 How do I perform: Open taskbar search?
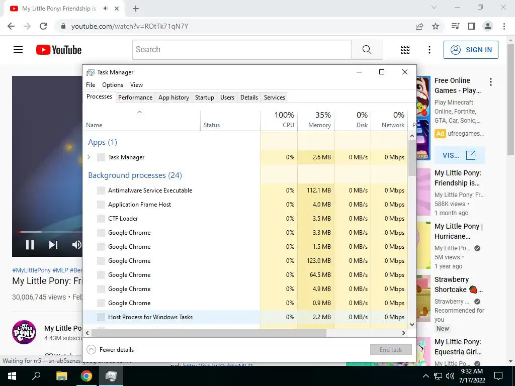[36, 376]
